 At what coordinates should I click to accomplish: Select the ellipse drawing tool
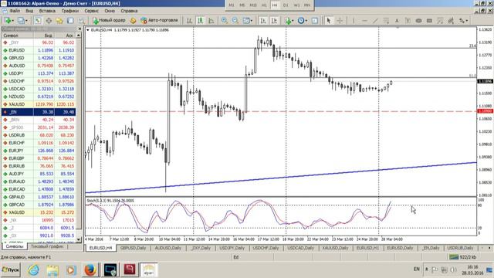(x=418, y=21)
